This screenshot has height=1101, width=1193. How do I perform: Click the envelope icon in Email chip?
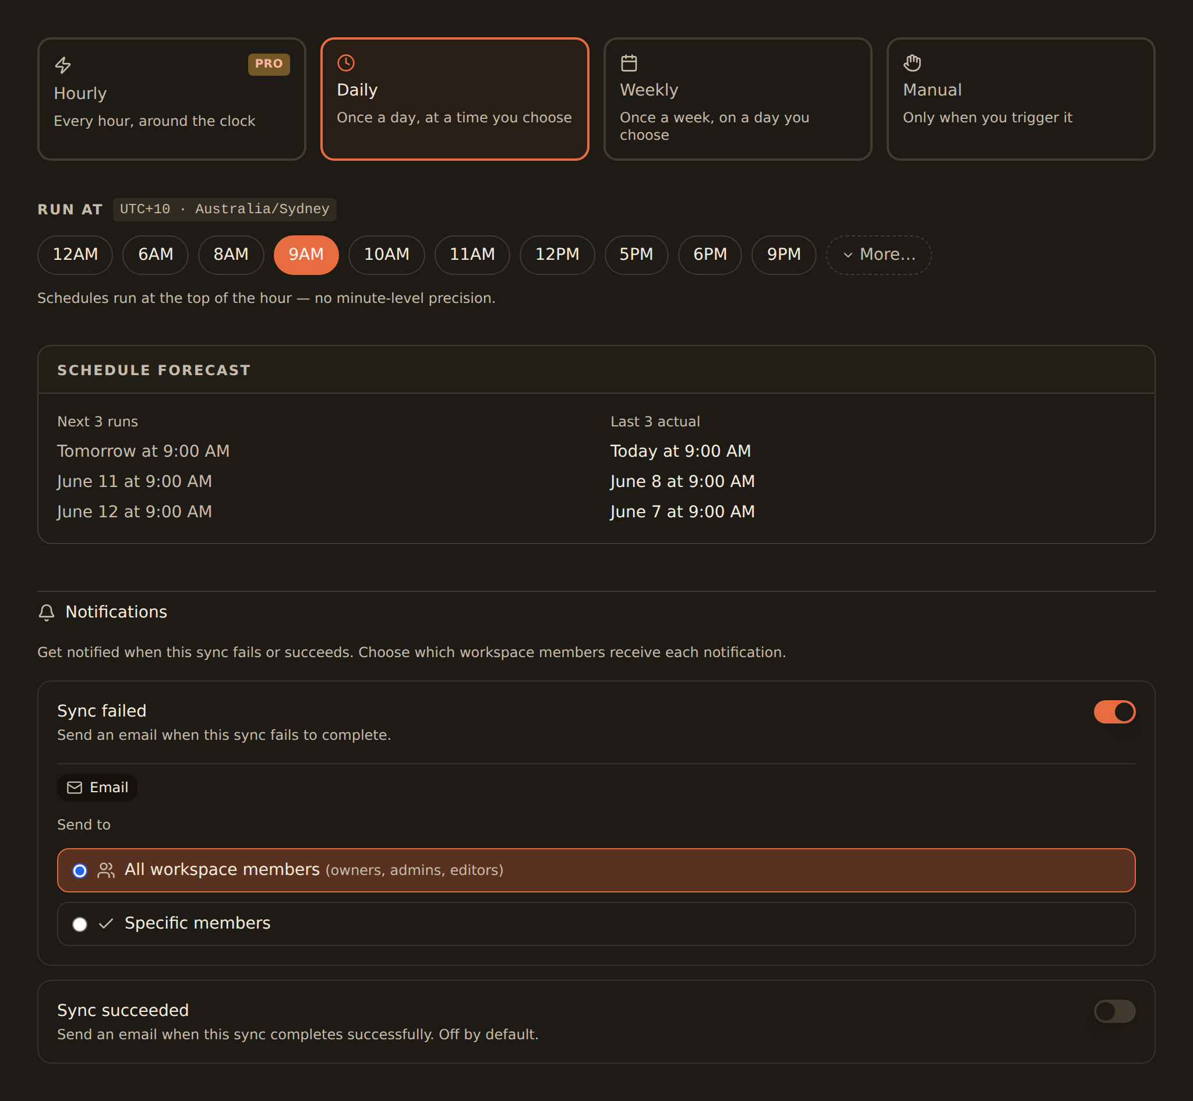tap(75, 788)
